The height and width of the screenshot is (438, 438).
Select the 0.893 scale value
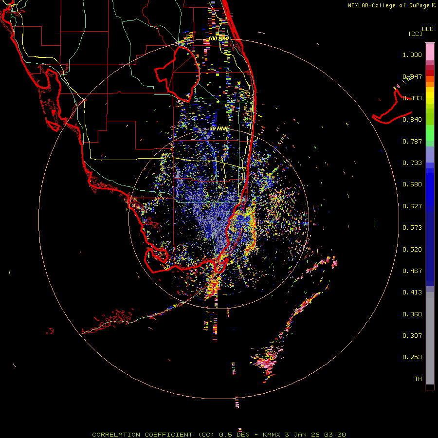point(412,98)
